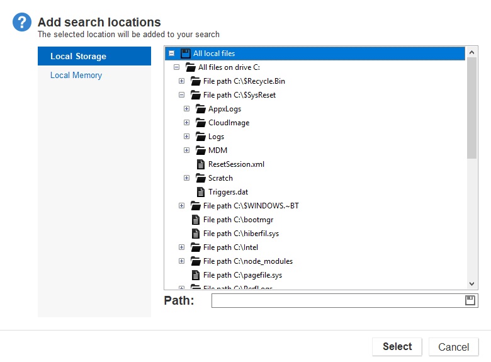Click the tree scrollbar down arrow
Screen dimensions: 491x362
pyautogui.click(x=472, y=285)
